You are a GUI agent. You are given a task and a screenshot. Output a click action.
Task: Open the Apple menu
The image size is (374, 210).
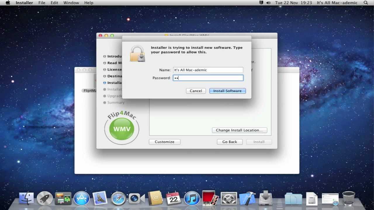pyautogui.click(x=8, y=3)
